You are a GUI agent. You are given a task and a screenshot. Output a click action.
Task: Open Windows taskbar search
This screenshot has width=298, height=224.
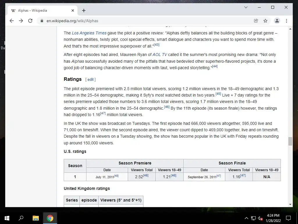coord(21,218)
